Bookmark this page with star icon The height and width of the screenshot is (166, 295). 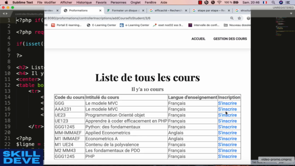pyautogui.click(x=239, y=18)
